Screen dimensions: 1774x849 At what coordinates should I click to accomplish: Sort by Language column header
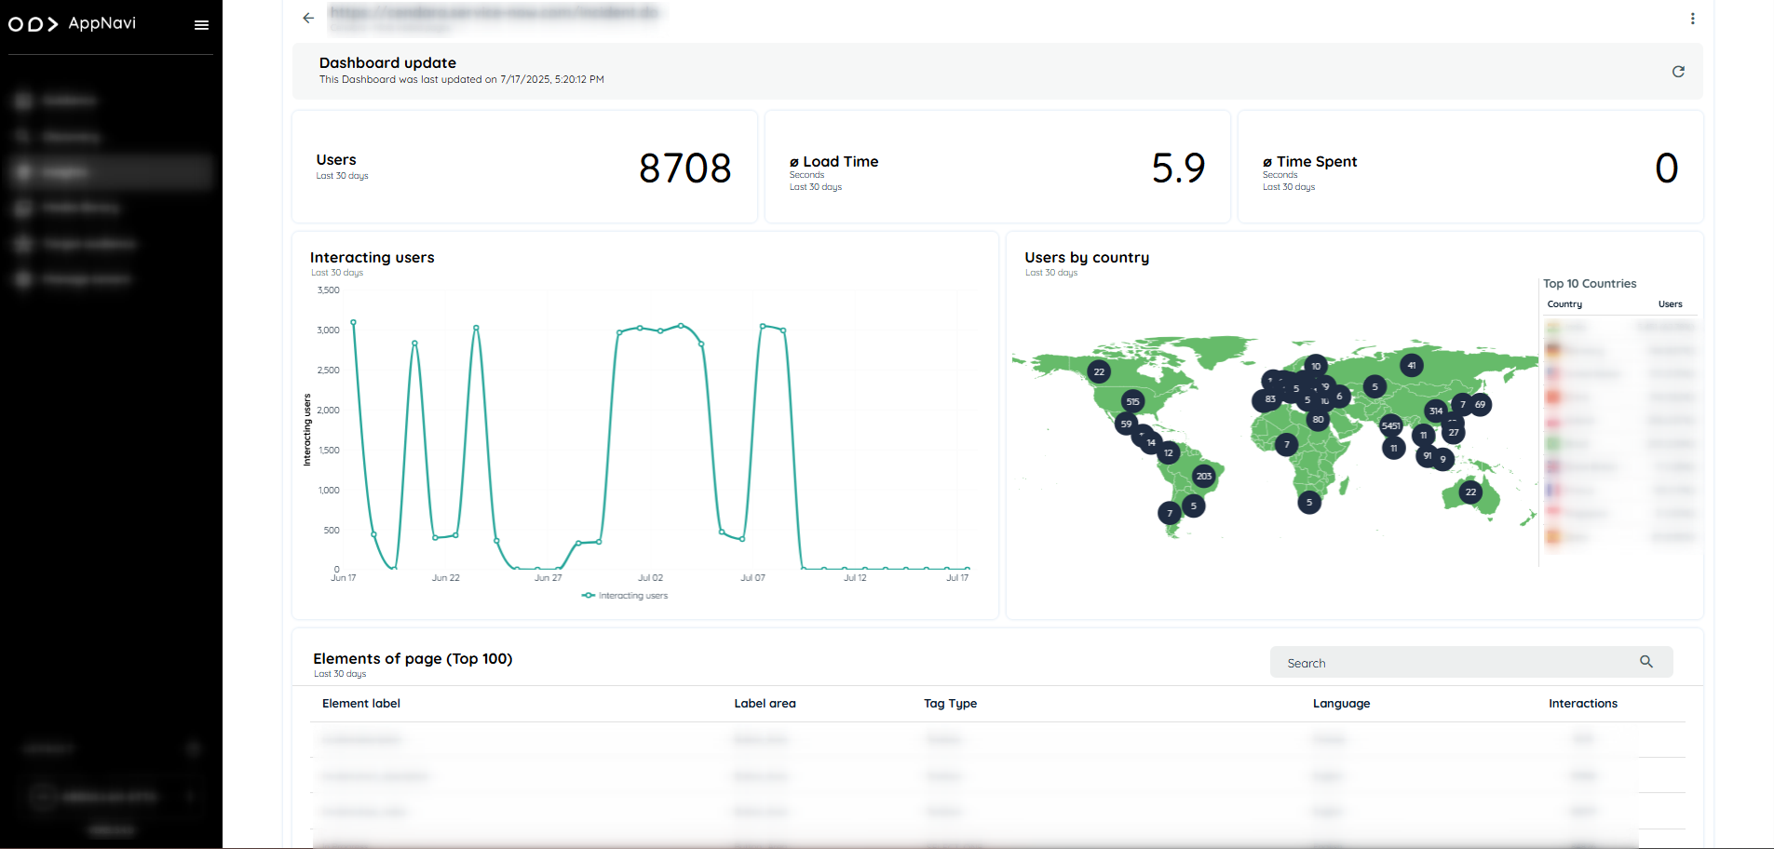pyautogui.click(x=1341, y=704)
